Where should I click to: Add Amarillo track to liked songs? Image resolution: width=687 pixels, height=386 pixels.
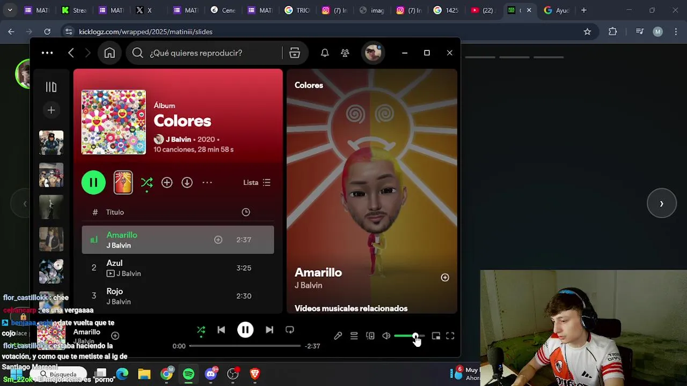click(218, 240)
